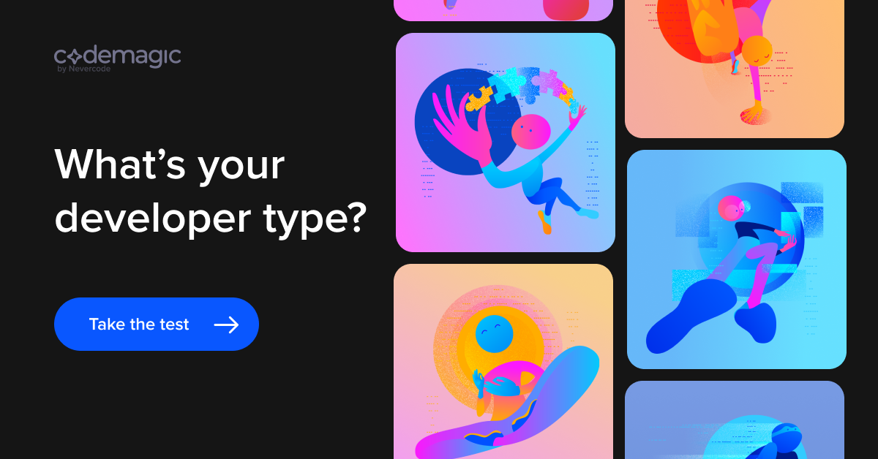The width and height of the screenshot is (878, 459).
Task: Click the orange smiling face of the bending character
Action: pos(757,50)
